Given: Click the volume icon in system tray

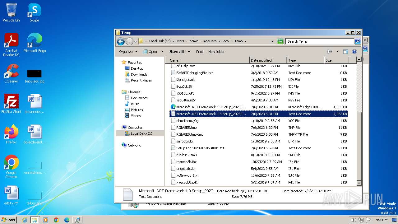Looking at the screenshot, I should point(353,220).
